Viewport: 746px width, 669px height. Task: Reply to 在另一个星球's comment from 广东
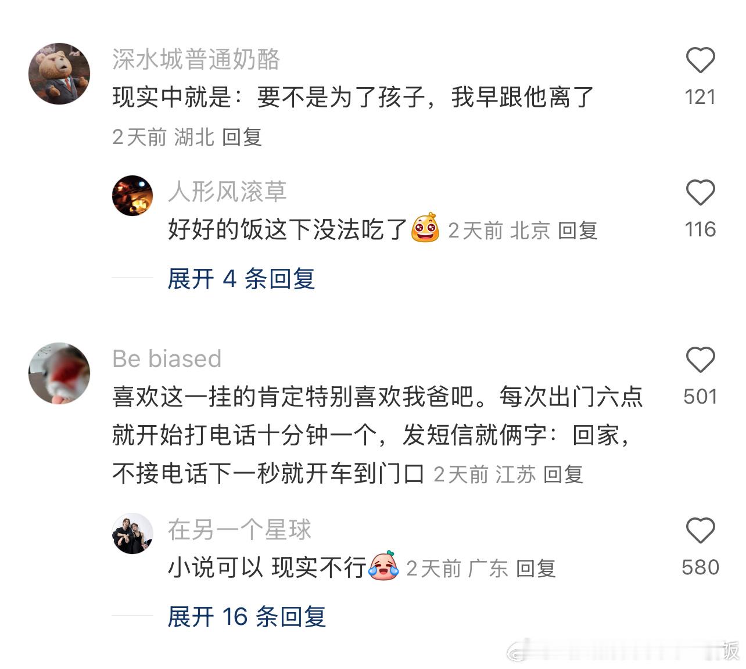(536, 569)
